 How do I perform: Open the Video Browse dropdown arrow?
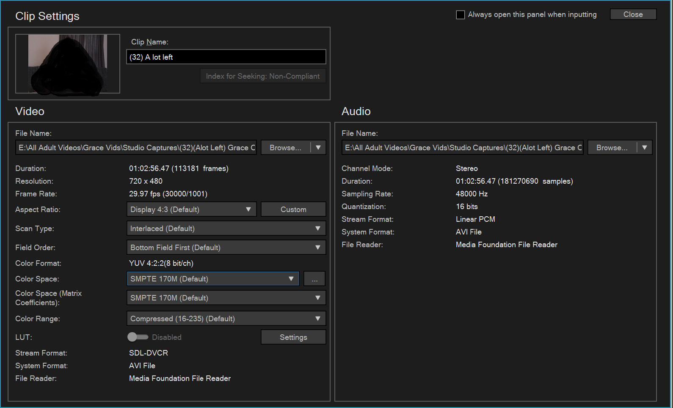[x=318, y=148]
